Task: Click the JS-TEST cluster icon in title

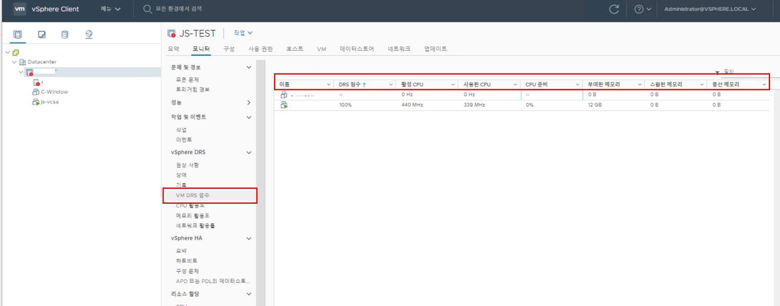Action: pyautogui.click(x=171, y=33)
